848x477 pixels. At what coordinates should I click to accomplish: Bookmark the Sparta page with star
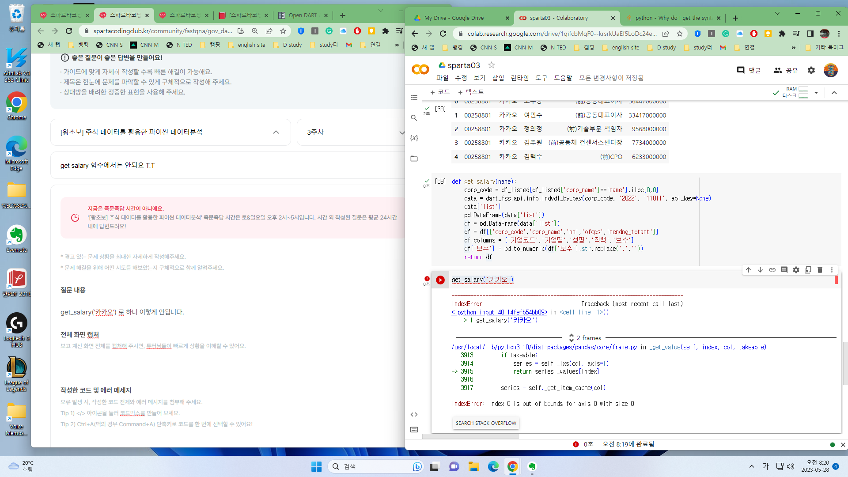(x=283, y=31)
